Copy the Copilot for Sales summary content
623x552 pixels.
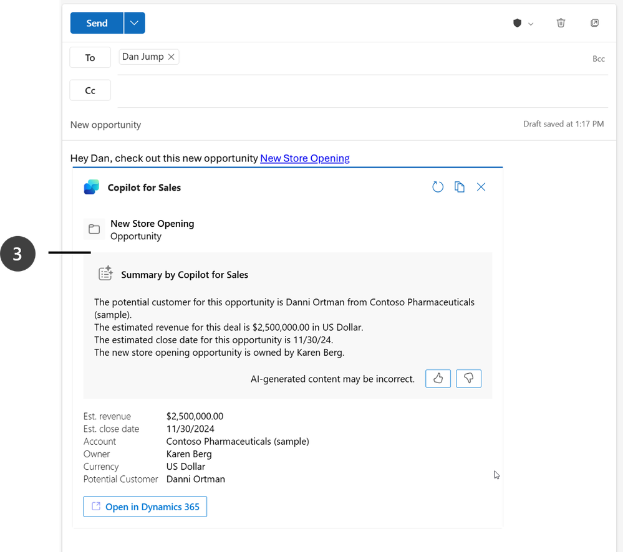460,187
